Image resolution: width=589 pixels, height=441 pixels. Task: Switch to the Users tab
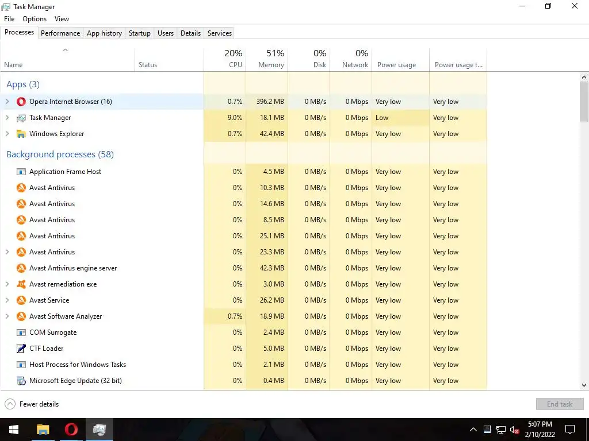[166, 33]
